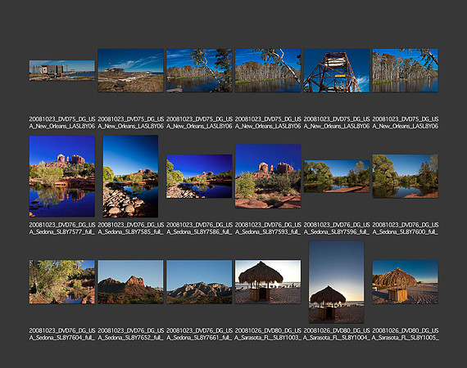Select the Sedona SL8Y7600 photo thumbnail
Image resolution: width=467 pixels, height=368 pixels.
coord(405,177)
